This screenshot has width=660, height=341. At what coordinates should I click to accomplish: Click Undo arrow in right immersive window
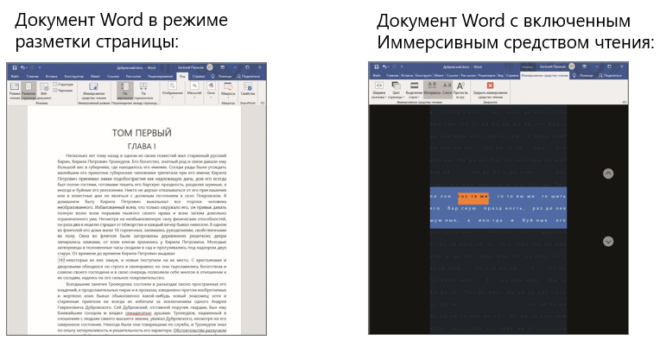click(x=384, y=67)
